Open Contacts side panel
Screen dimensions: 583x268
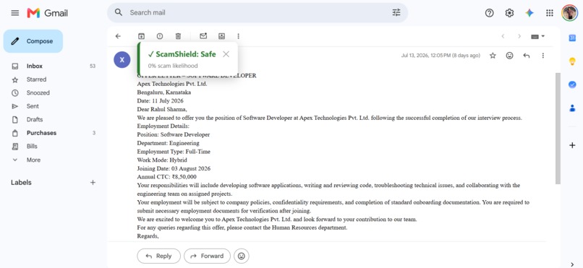click(572, 108)
